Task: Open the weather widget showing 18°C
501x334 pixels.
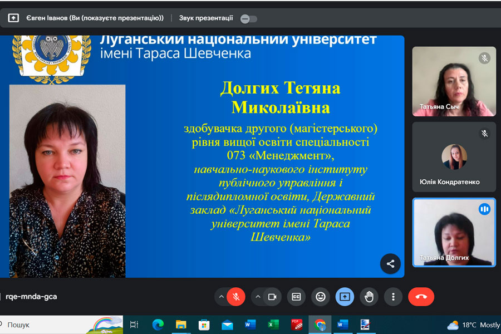Action: coord(474,325)
